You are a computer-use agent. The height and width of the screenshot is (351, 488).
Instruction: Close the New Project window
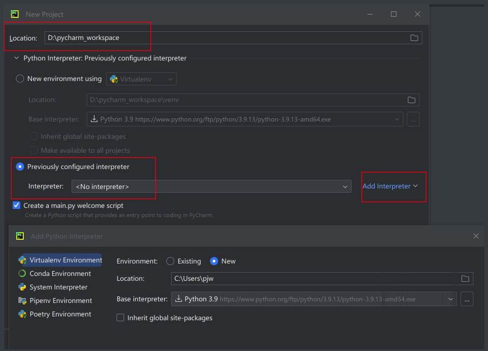tap(417, 14)
